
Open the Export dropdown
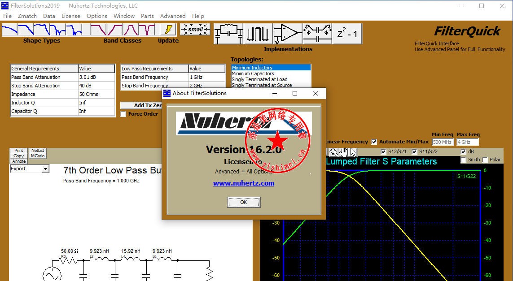pos(45,169)
